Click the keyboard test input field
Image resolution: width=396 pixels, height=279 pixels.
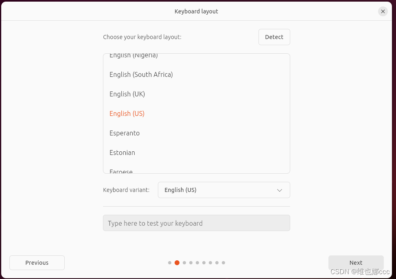196,223
